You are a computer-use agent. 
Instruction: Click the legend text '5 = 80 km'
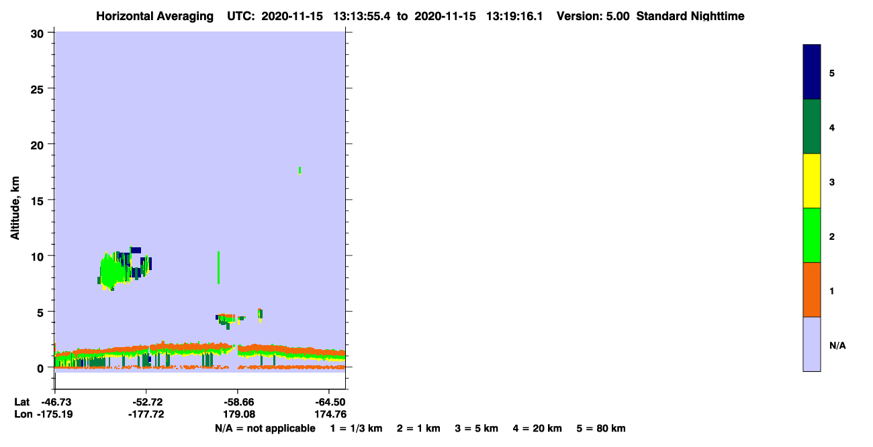click(x=601, y=428)
